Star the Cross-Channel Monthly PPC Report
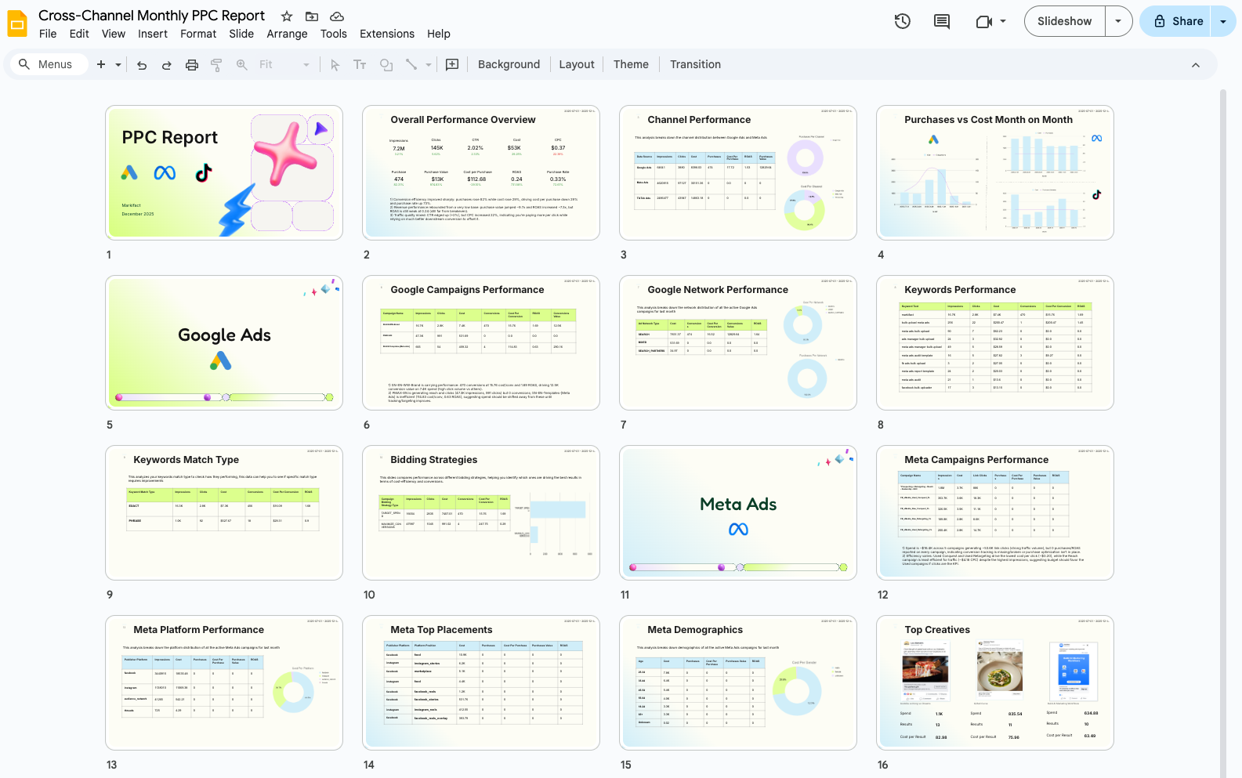This screenshot has height=778, width=1242. 287,16
